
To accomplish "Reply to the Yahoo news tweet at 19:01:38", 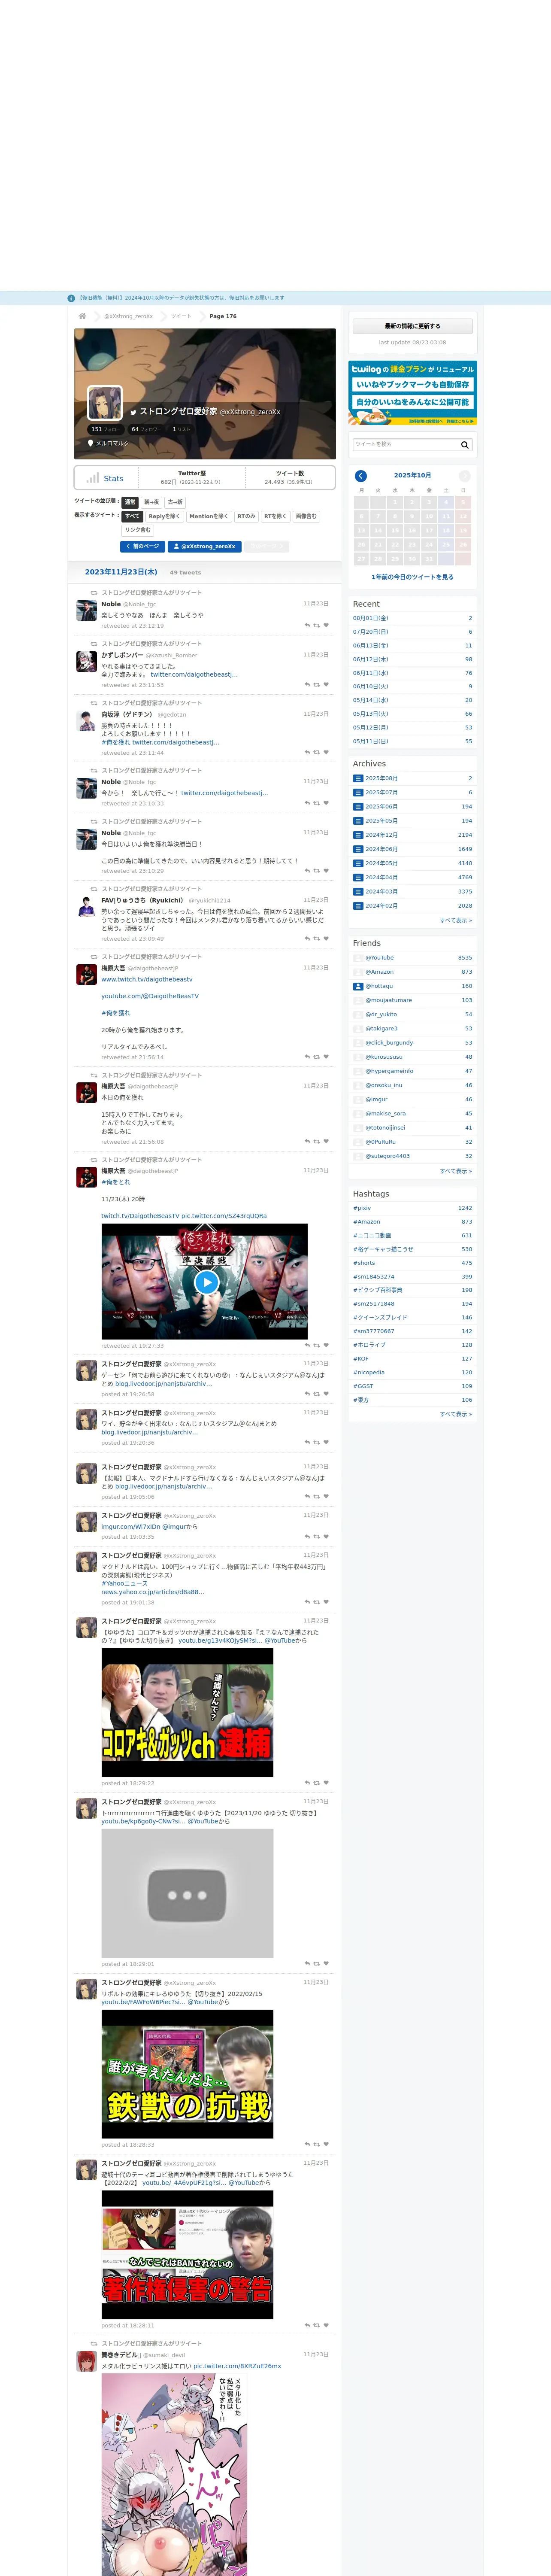I will pyautogui.click(x=307, y=1602).
